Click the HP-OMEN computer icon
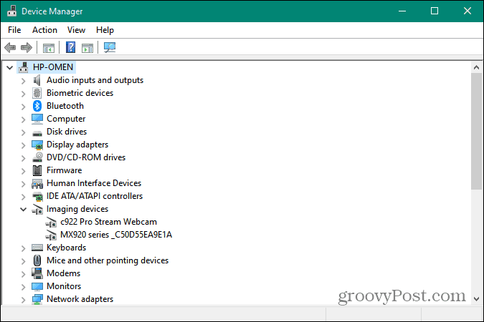 pos(24,67)
